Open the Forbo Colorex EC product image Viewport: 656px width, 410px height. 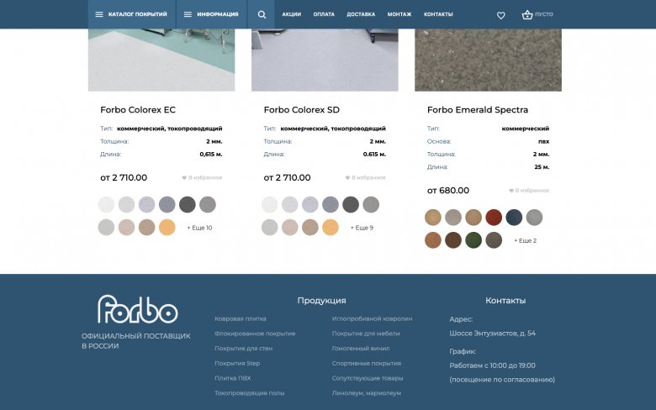[x=161, y=60]
